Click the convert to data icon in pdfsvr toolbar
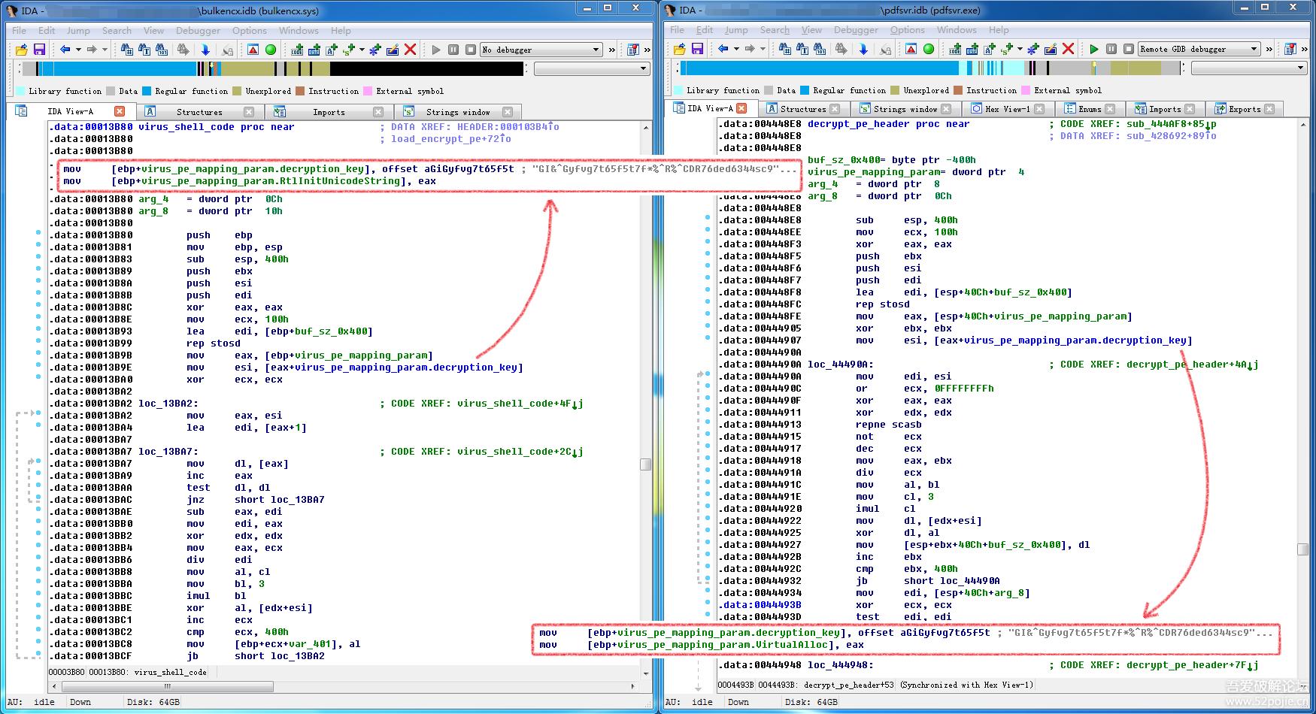 [x=972, y=49]
